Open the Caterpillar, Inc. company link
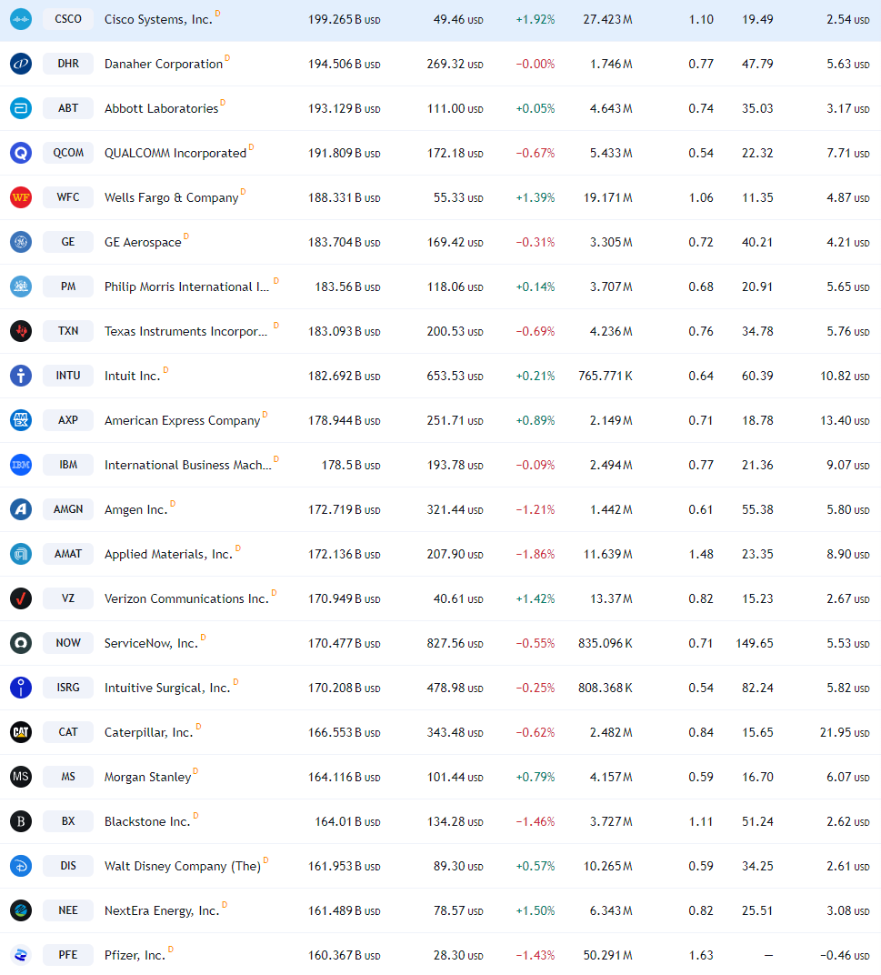Viewport: 881px width, 975px height. (x=148, y=732)
